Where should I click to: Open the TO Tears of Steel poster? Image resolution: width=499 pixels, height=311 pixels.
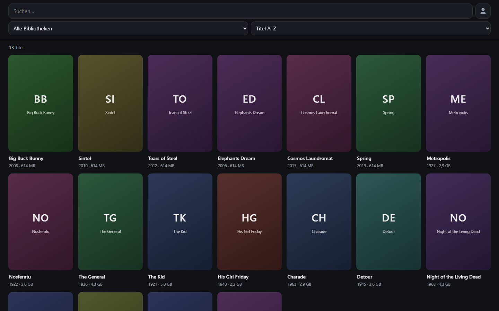tap(180, 103)
